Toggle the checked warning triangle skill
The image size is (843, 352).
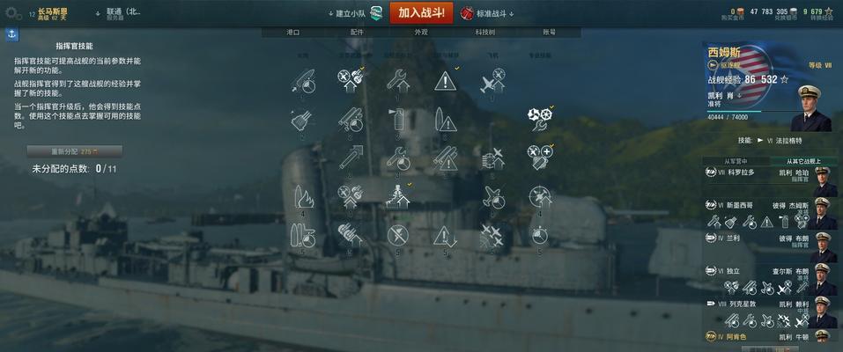446,81
